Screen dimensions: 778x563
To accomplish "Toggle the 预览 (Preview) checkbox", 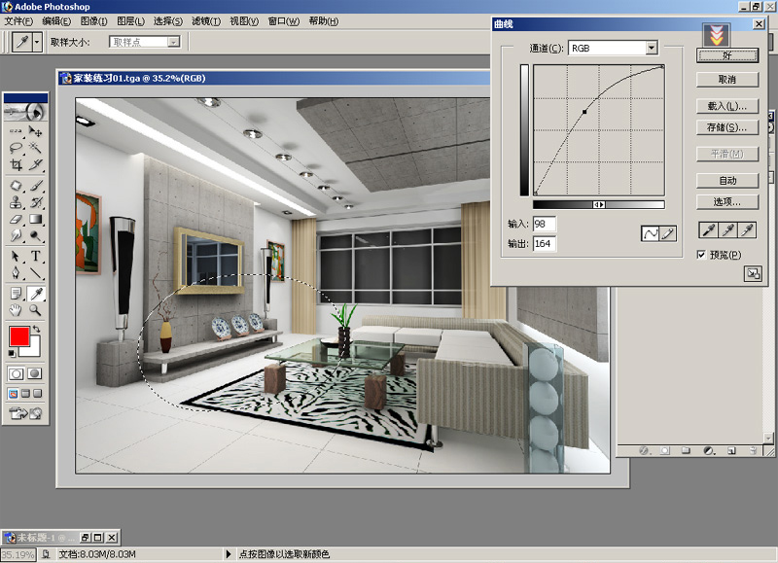I will pos(702,255).
